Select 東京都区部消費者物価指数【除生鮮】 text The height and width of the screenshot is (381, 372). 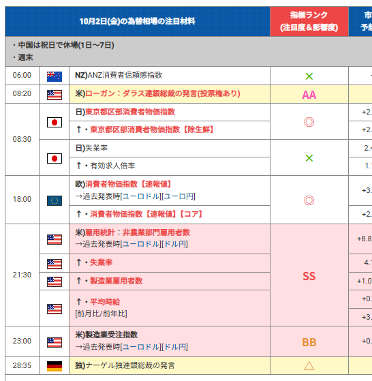152,129
